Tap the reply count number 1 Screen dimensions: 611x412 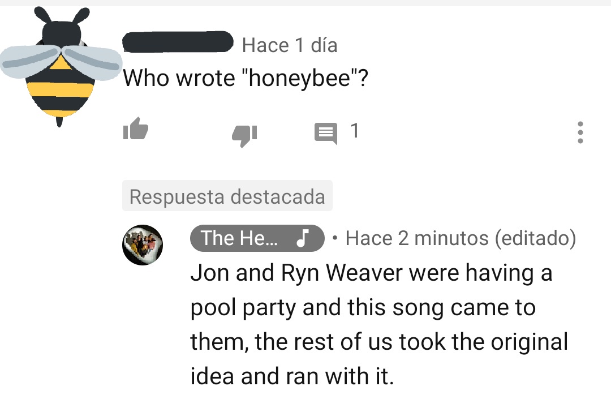pos(354,131)
